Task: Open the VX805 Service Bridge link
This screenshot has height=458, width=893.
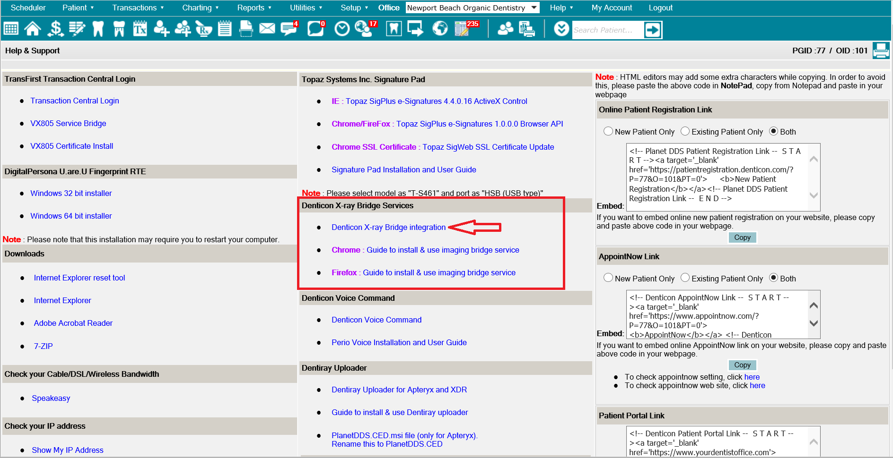Action: point(68,123)
